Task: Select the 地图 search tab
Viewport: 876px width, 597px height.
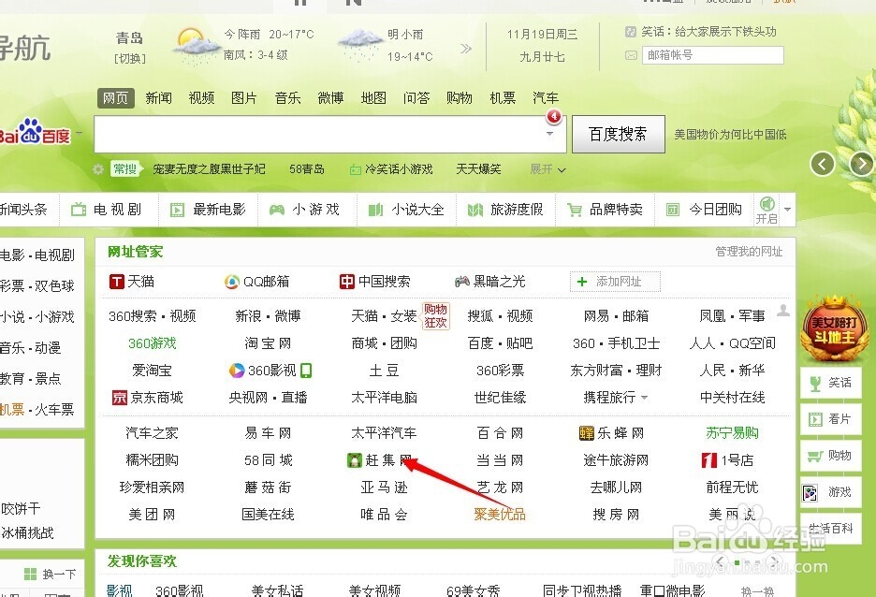Action: click(x=373, y=97)
